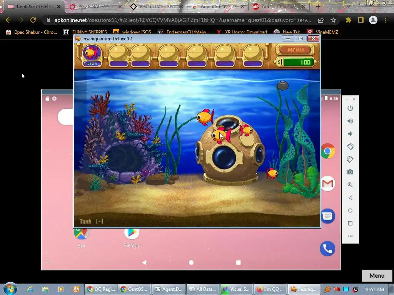This screenshot has height=295, width=394.
Task: Open the EndermanCH/Malw... bookmark
Action: click(184, 32)
